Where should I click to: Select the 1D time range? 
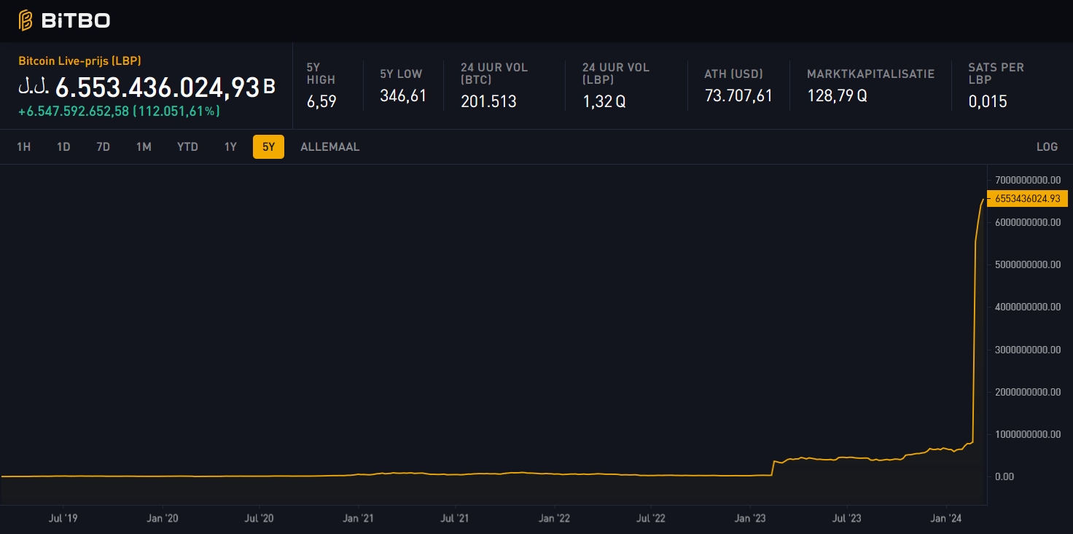click(63, 146)
